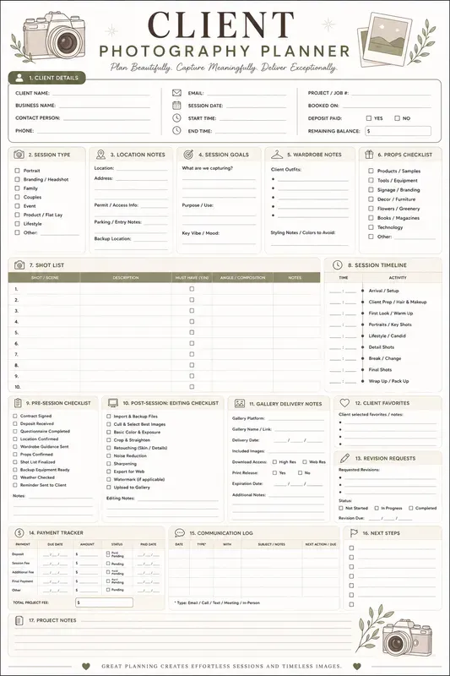
Task: Click the gallery icon for Gallery Delivery Notes
Action: coord(240,403)
